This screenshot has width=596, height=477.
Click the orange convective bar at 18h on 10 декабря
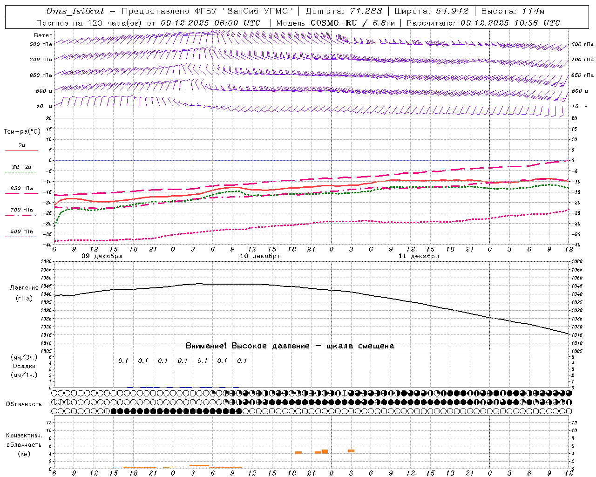[298, 453]
